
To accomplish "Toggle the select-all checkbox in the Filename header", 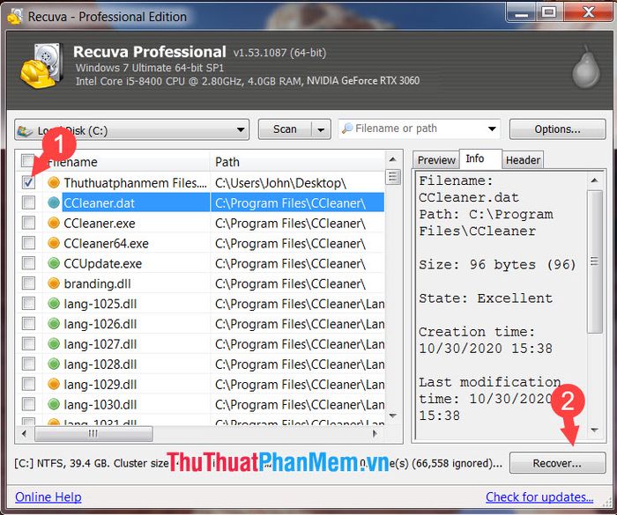I will click(28, 160).
